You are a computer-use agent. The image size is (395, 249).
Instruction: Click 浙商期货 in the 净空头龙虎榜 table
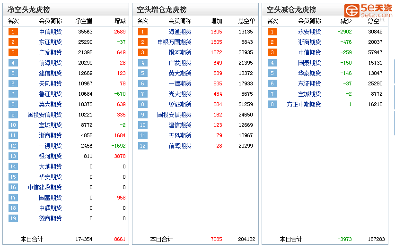51,135
